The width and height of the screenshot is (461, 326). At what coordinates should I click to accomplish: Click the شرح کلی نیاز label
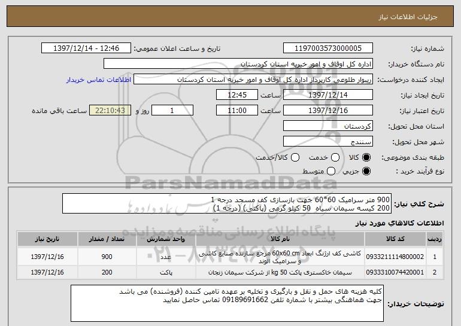(419, 204)
